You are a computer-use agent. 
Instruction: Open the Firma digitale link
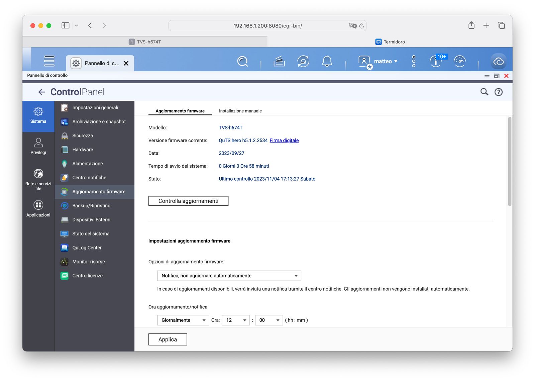pyautogui.click(x=284, y=140)
